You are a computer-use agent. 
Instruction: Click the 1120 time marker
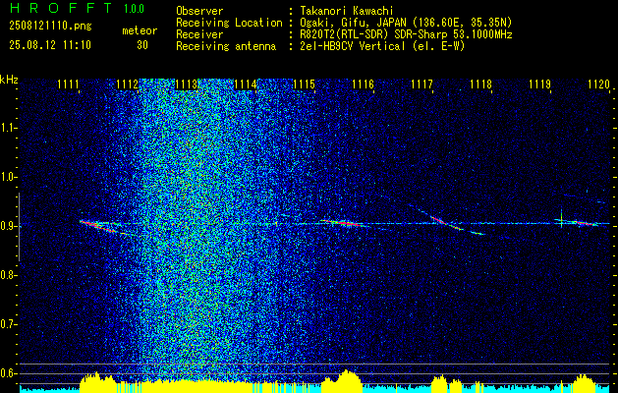click(x=598, y=84)
